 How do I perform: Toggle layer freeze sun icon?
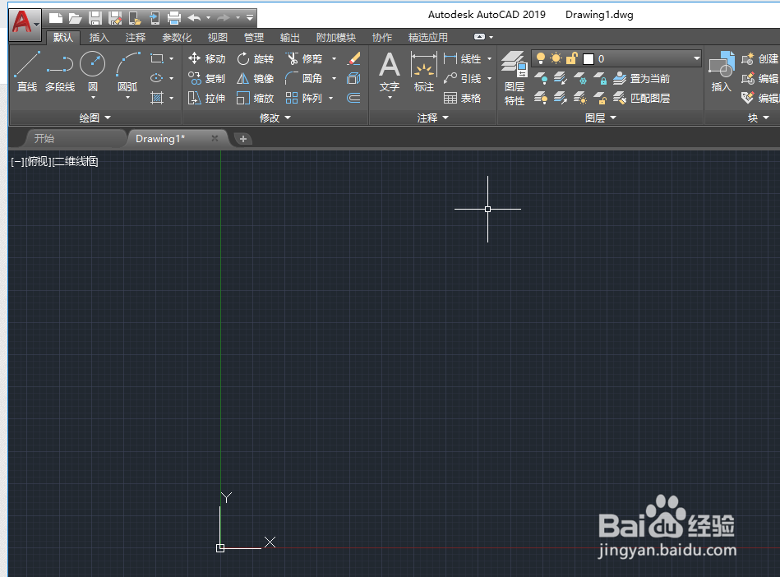point(556,58)
